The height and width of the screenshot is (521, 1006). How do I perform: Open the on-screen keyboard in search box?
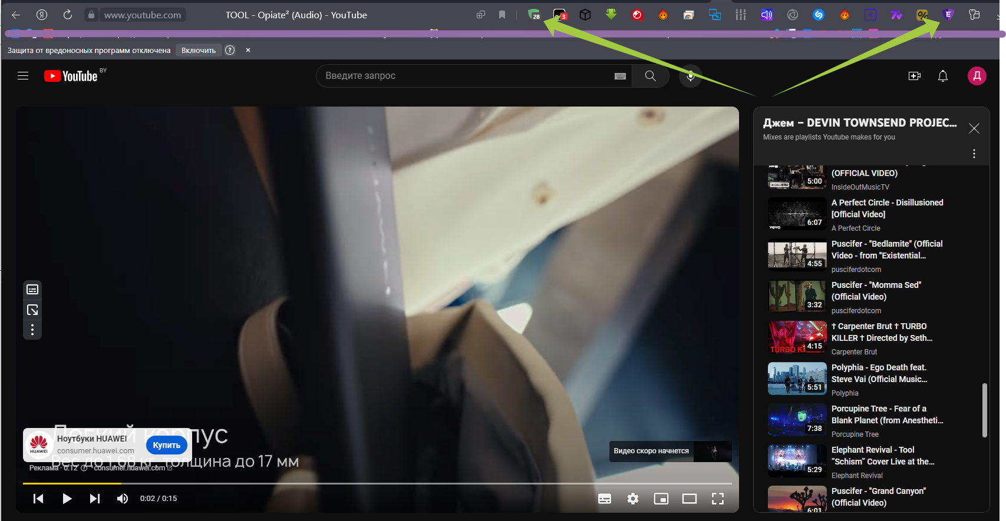click(619, 76)
